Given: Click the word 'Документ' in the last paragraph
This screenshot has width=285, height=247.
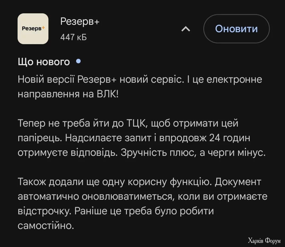Looking at the screenshot, I should click(x=238, y=182).
